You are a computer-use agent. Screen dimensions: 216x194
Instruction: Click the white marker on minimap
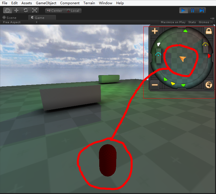159,44
